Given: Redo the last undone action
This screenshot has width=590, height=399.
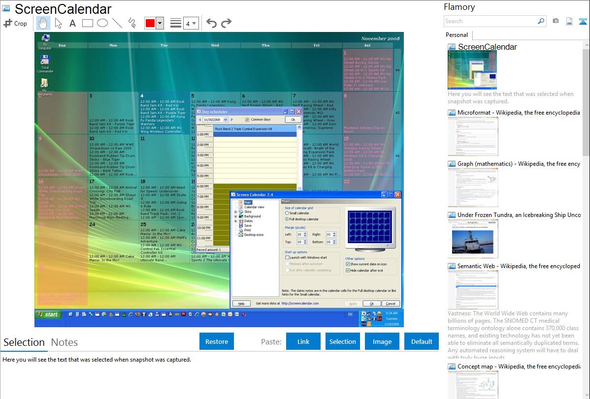Looking at the screenshot, I should (226, 23).
